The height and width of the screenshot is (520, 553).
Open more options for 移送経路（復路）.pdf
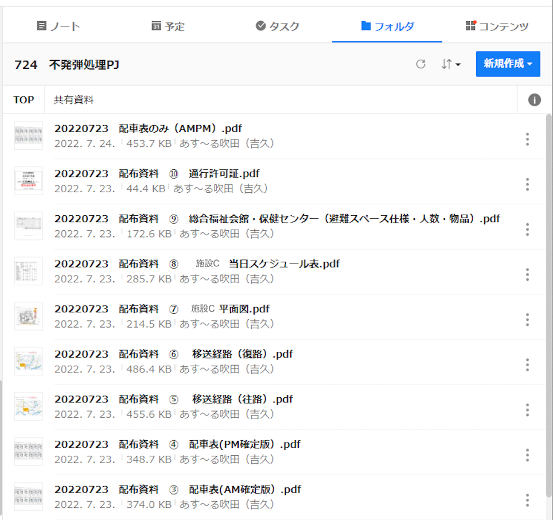[527, 364]
